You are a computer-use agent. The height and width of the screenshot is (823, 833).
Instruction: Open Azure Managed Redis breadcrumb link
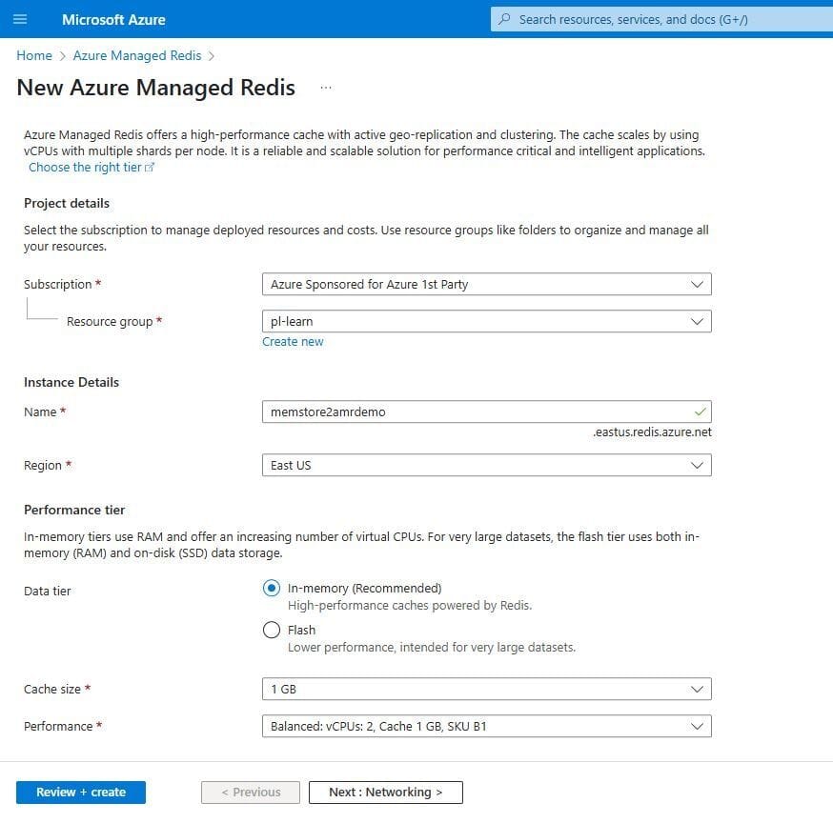[x=136, y=55]
